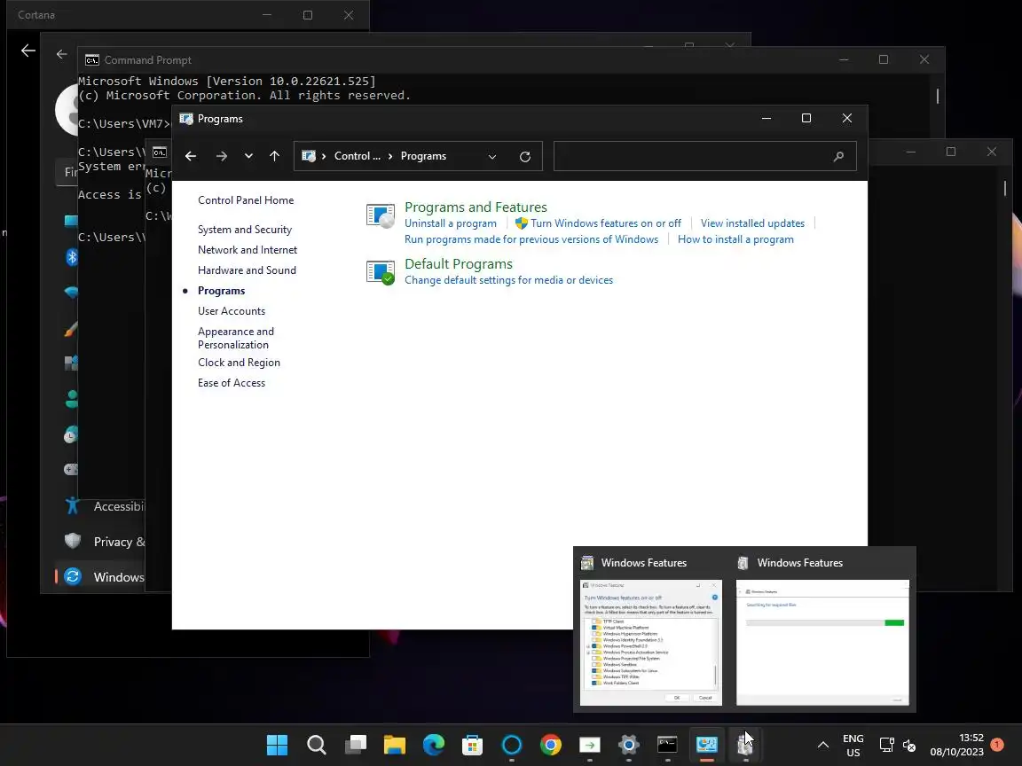Click 'Turn Windows features on or off'
Viewport: 1022px width, 766px height.
coord(606,223)
